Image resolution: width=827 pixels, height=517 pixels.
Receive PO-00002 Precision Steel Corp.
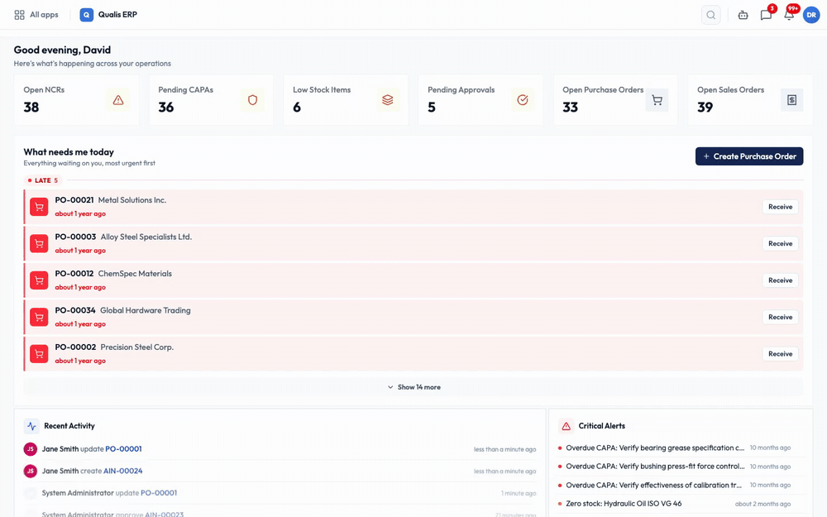pos(780,354)
